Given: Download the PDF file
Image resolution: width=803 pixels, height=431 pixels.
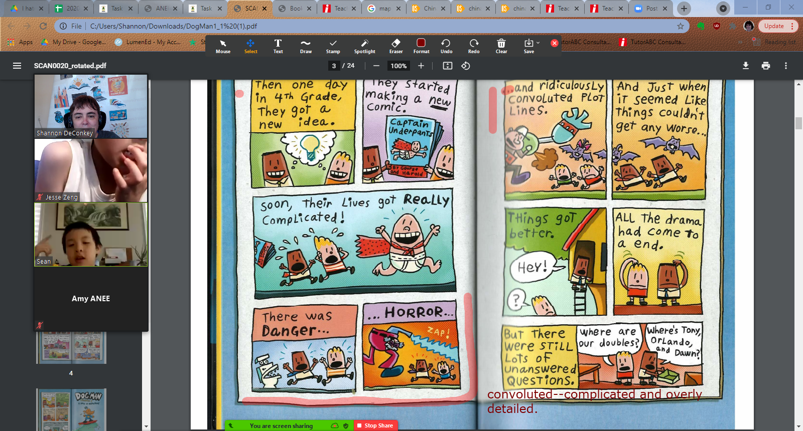Looking at the screenshot, I should tap(746, 66).
